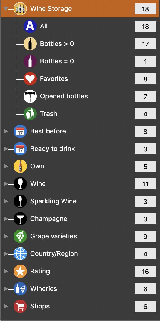The image size is (160, 321).
Task: Click the heart icon for Favorites
Action: [x=30, y=79]
